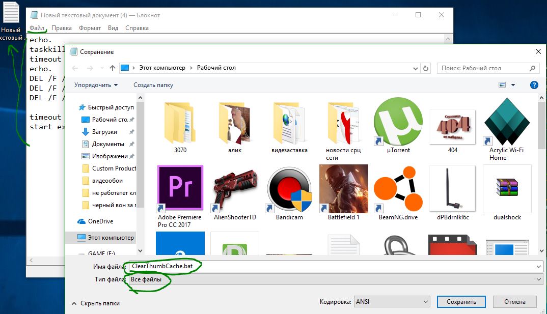Image resolution: width=547 pixels, height=314 pixels.
Task: Change the view mode icon
Action: click(502, 84)
